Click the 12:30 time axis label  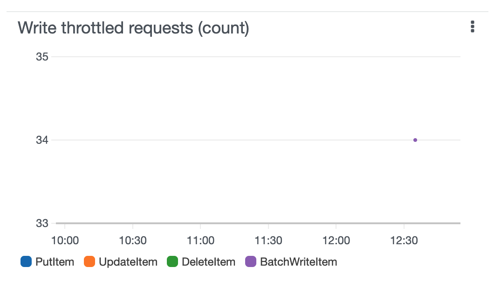coord(404,241)
